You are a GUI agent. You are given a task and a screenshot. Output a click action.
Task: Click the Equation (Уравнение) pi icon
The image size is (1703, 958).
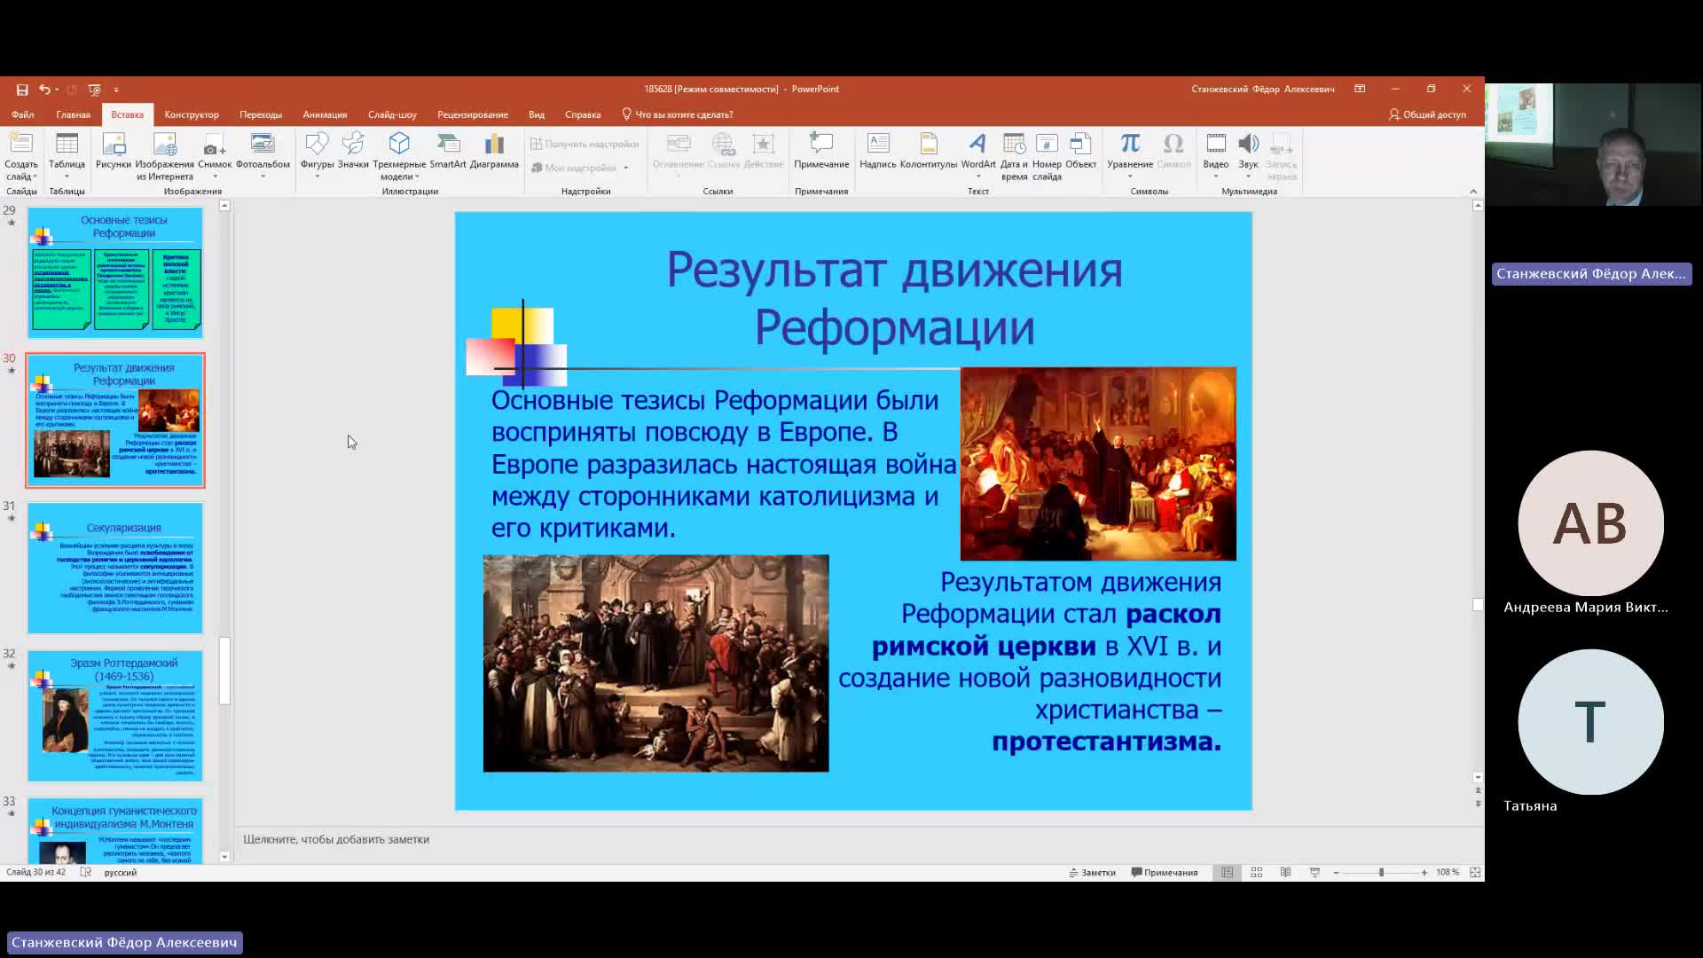(1130, 144)
